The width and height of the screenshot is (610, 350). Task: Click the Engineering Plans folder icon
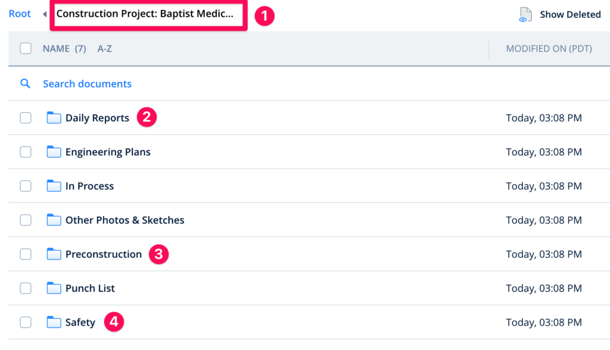(x=54, y=152)
